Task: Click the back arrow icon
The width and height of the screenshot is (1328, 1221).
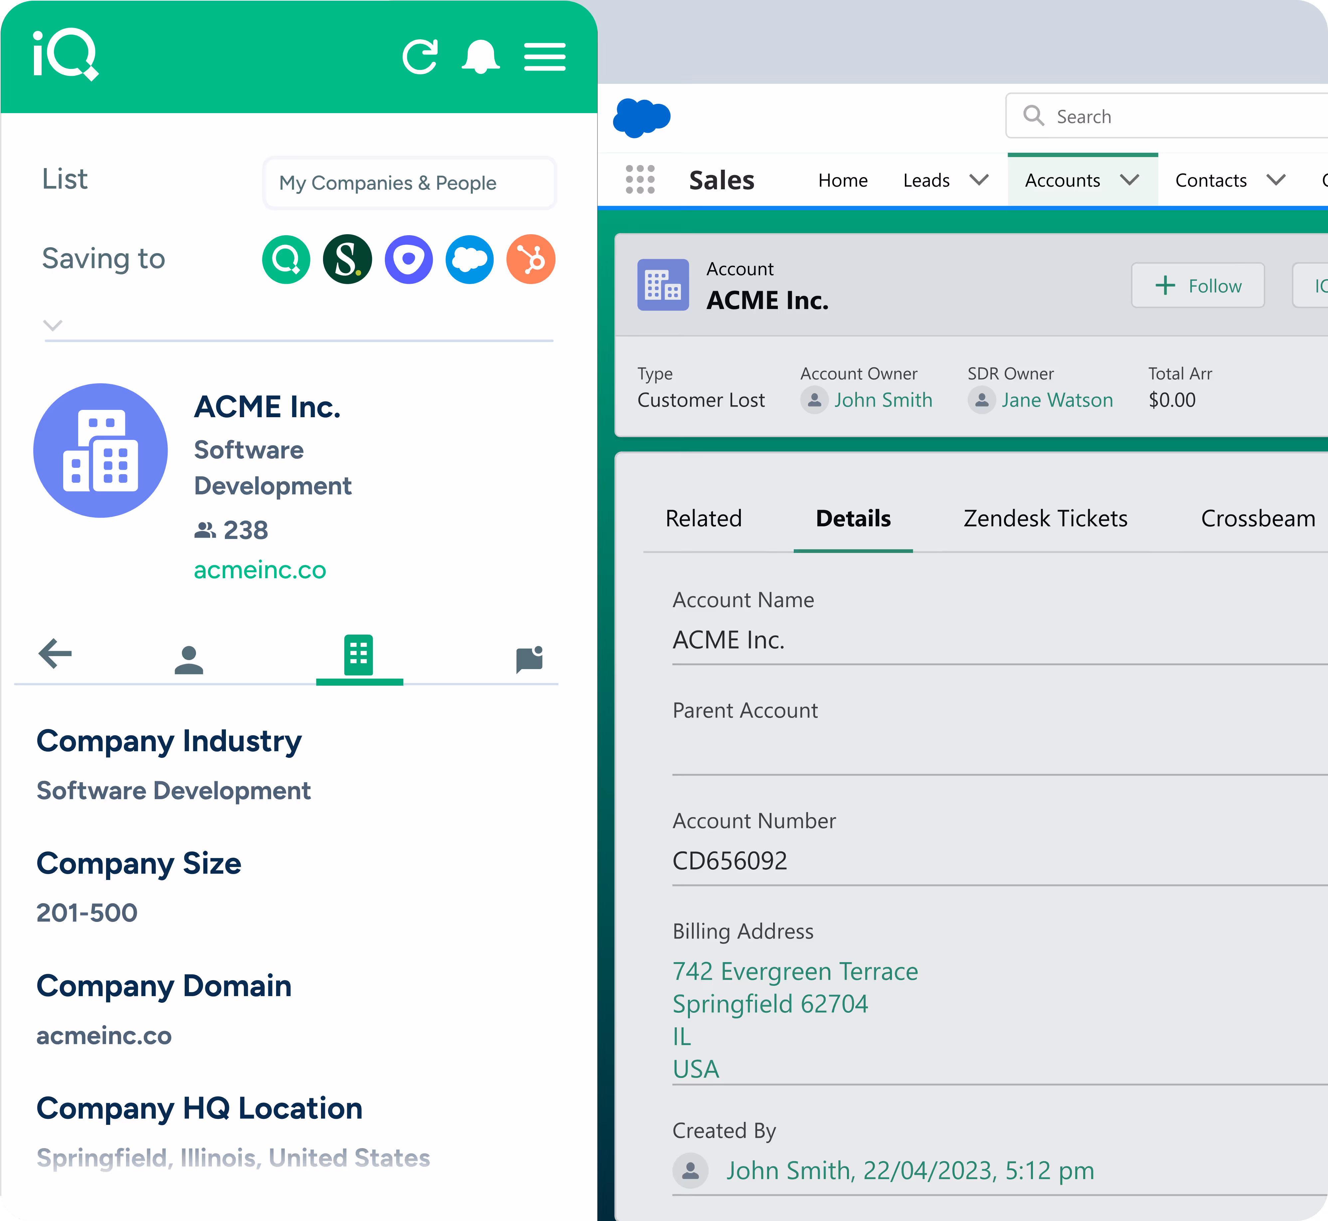Action: [x=56, y=654]
